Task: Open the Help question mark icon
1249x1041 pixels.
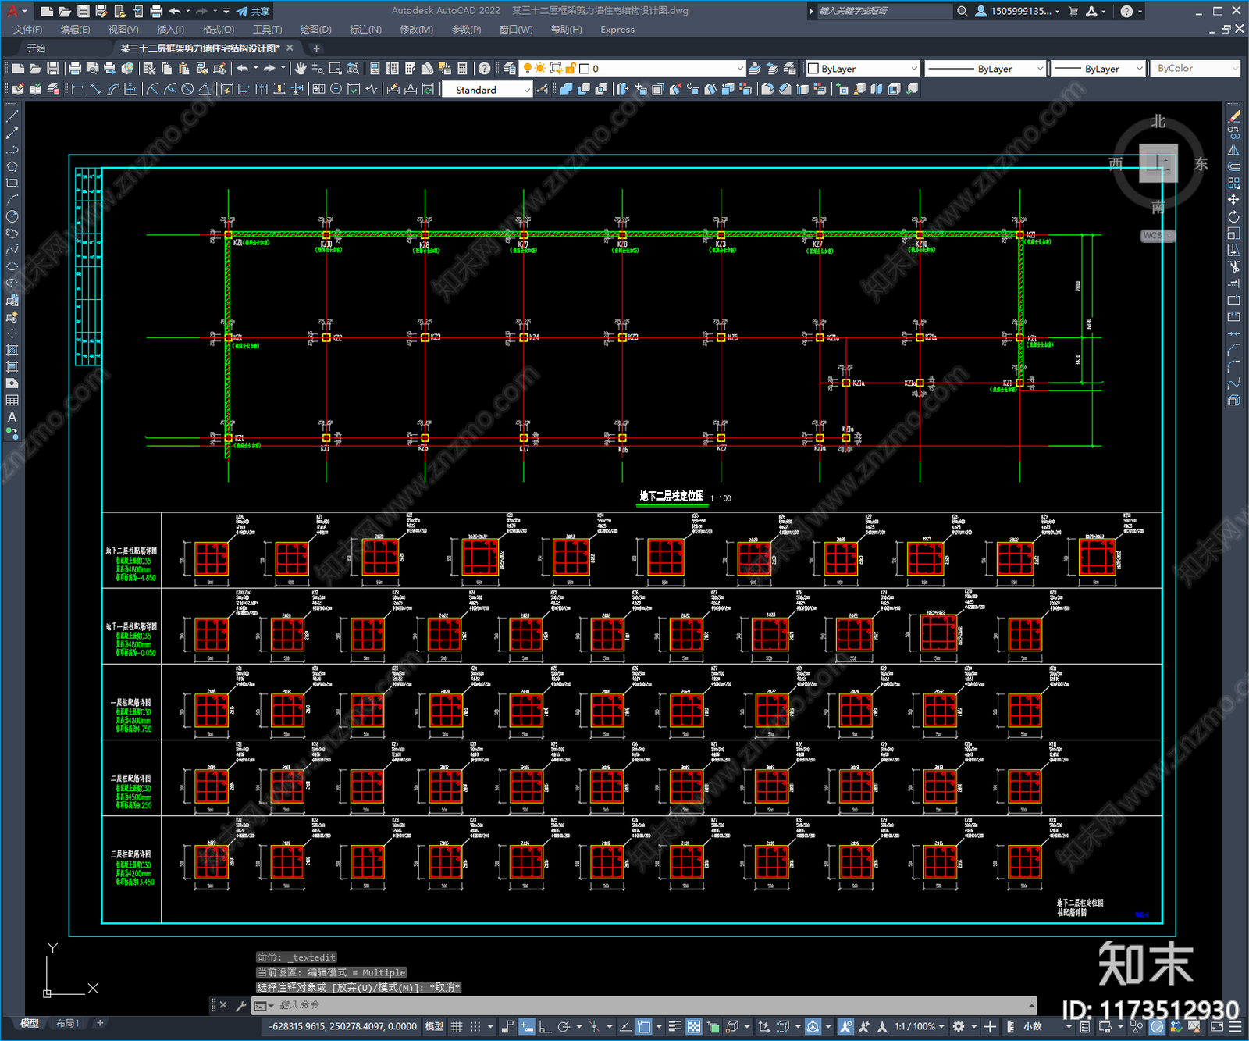Action: click(x=485, y=69)
